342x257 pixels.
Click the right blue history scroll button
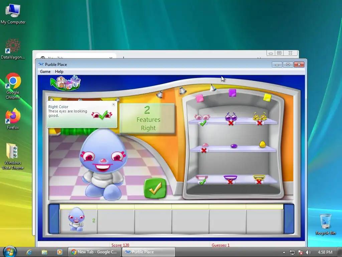coord(289,219)
